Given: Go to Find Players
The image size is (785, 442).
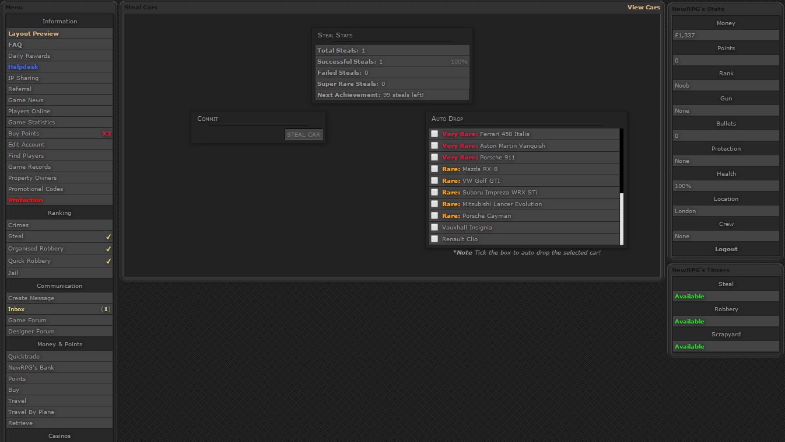Looking at the screenshot, I should tap(59, 156).
